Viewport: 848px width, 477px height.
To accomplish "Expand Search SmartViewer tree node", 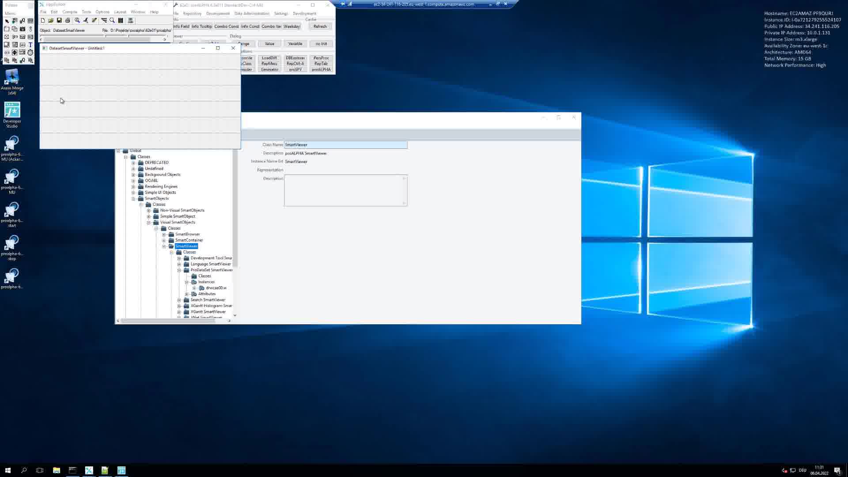I will pyautogui.click(x=179, y=300).
